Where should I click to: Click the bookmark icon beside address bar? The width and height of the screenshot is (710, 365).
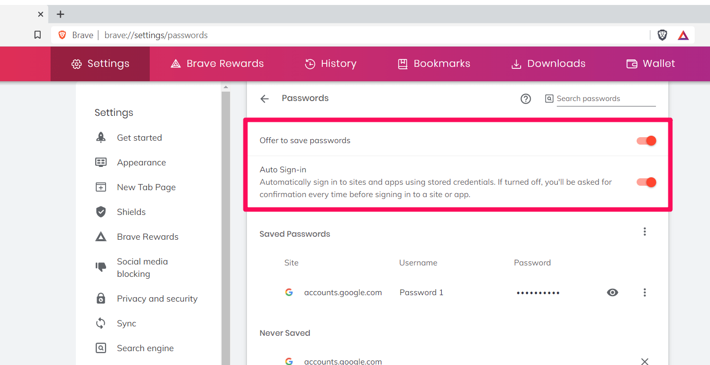pos(37,35)
